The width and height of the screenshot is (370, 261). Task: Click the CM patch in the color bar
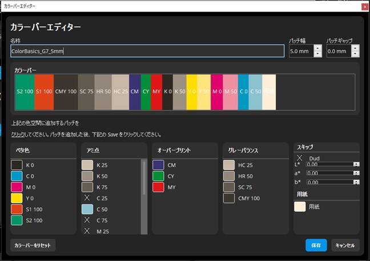[135, 92]
